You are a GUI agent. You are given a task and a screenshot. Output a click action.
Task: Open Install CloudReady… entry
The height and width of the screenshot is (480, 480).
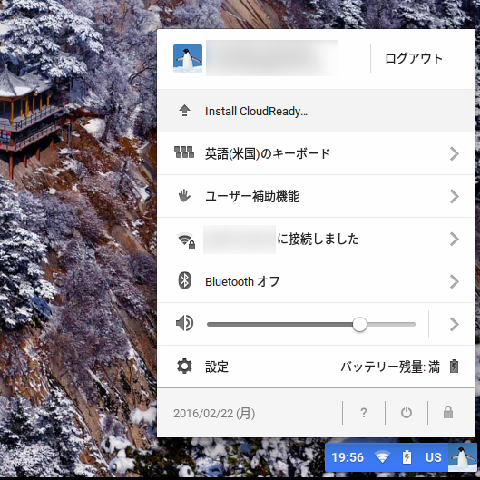pyautogui.click(x=316, y=111)
